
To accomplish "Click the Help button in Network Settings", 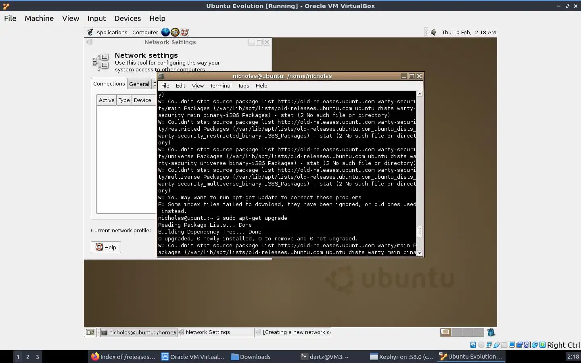I will pos(106,247).
